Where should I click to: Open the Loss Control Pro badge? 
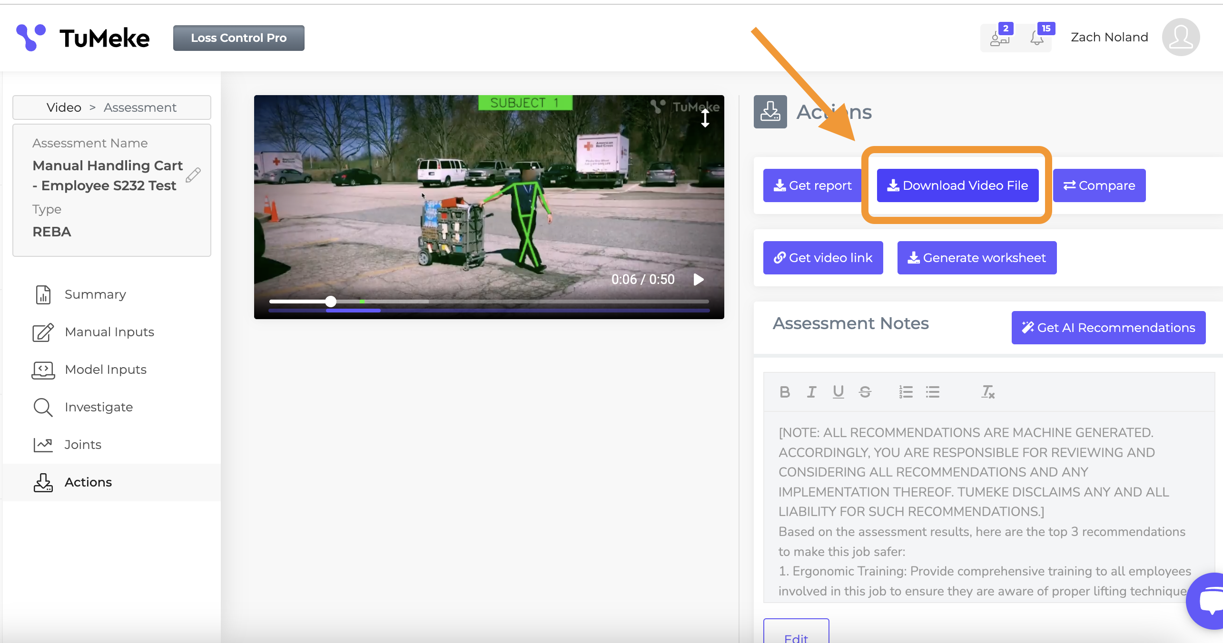coord(238,38)
